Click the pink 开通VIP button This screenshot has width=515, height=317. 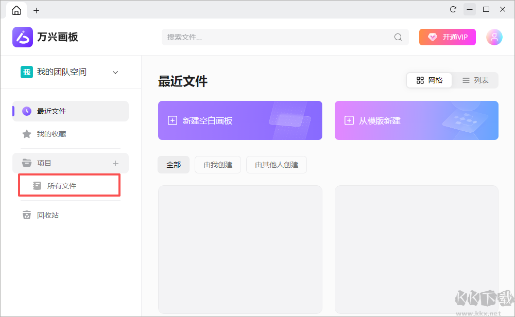[447, 37]
